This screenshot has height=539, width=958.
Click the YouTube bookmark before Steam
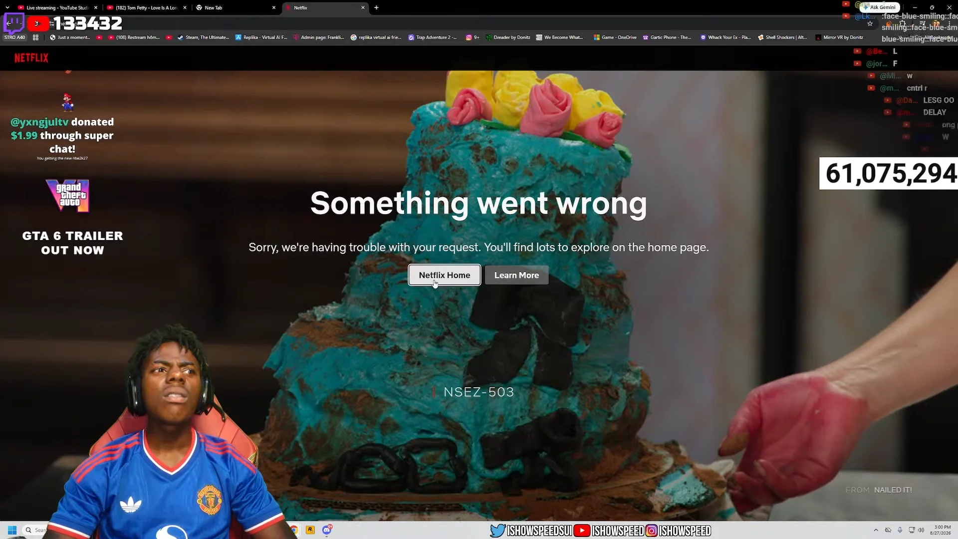click(x=169, y=37)
